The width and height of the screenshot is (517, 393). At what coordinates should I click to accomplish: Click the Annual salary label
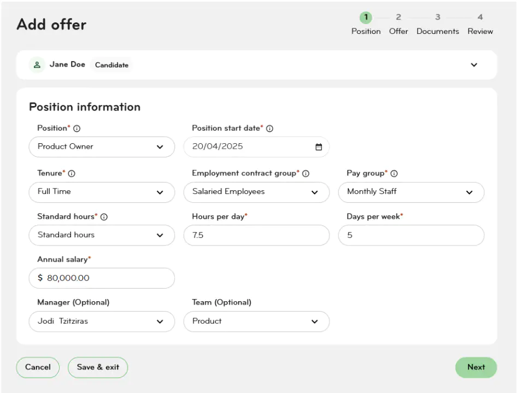click(x=63, y=260)
